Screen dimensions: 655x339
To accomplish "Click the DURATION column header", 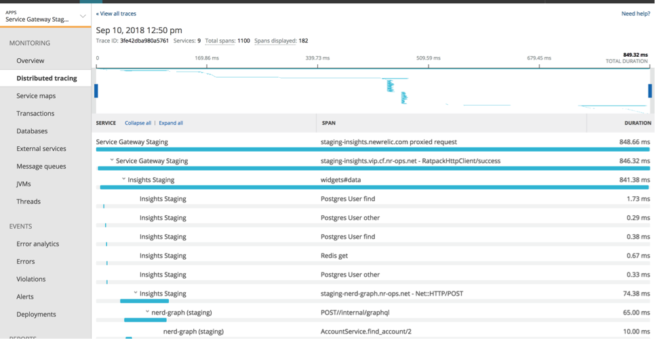I will pyautogui.click(x=637, y=123).
